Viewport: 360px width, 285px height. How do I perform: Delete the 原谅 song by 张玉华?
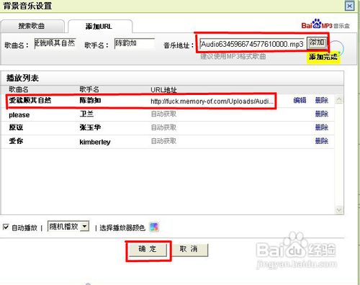(322, 127)
